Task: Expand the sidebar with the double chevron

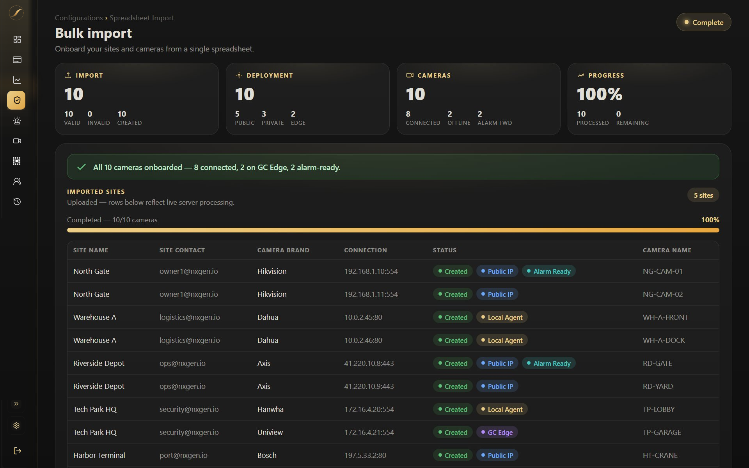Action: [16, 404]
